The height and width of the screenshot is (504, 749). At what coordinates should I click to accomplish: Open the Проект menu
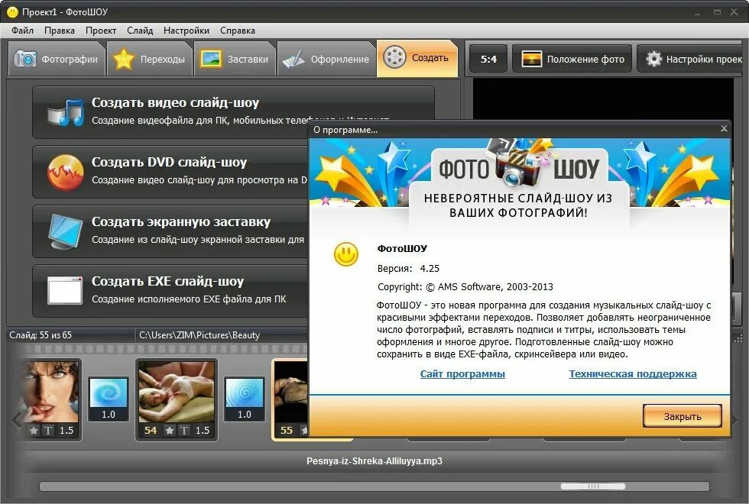101,31
